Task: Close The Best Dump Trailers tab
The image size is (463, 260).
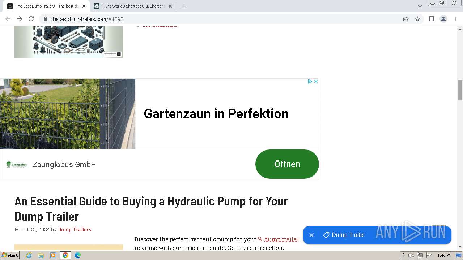Action: tap(84, 6)
